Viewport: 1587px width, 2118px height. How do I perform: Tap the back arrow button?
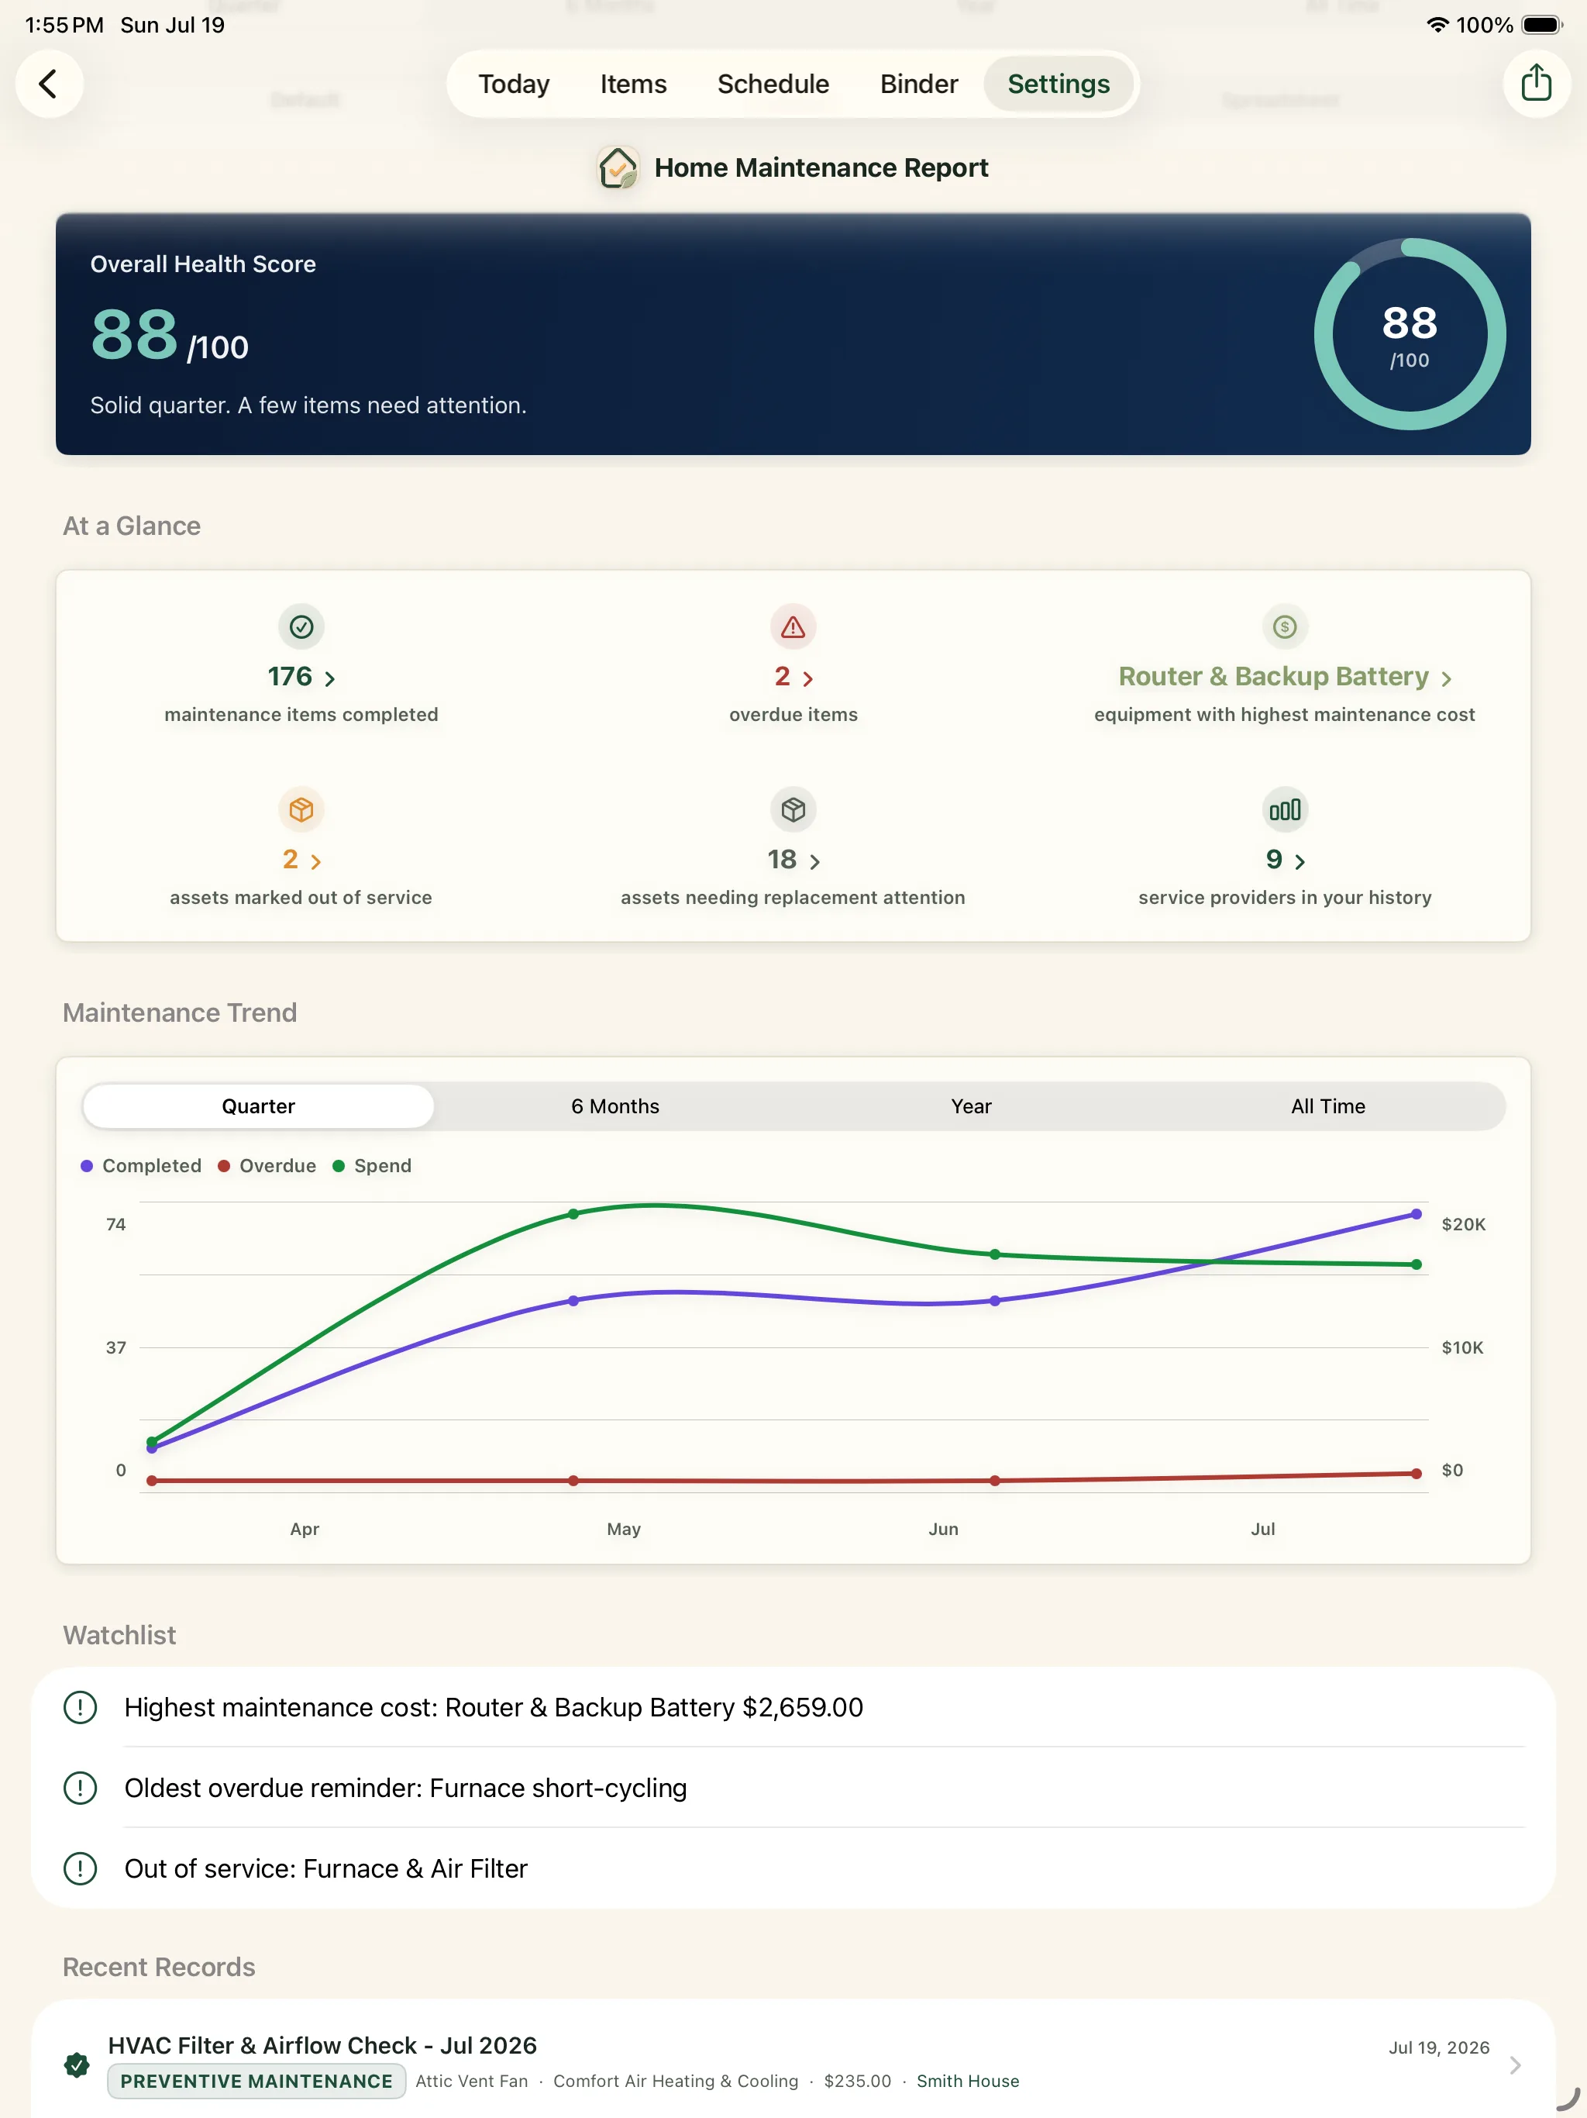tap(49, 85)
